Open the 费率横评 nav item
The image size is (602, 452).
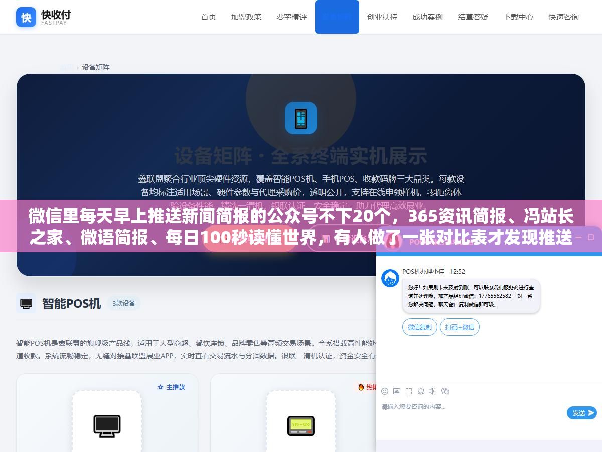tap(291, 17)
